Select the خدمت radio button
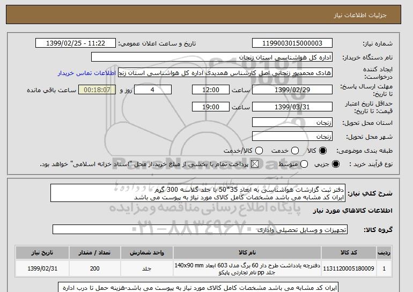Viewport: 413px width, 292px height. tap(295, 151)
